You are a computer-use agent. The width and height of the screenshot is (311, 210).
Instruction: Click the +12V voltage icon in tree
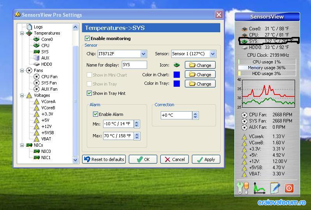click(x=37, y=127)
